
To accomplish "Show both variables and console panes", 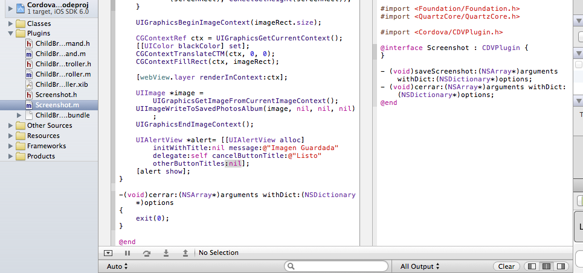I will click(546, 266).
